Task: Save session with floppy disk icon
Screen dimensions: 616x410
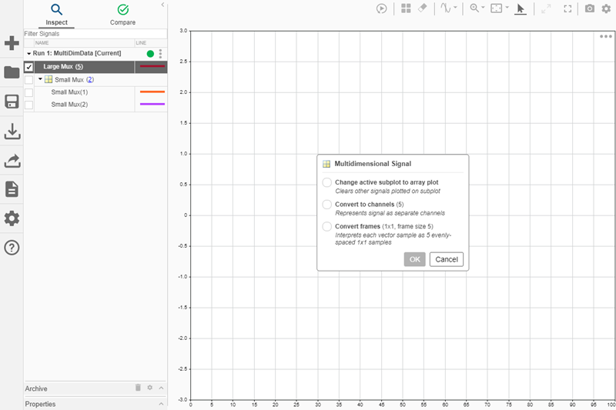Action: pos(12,102)
